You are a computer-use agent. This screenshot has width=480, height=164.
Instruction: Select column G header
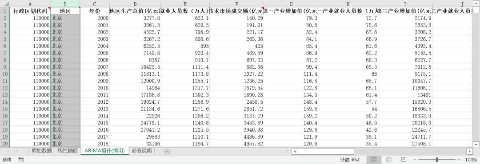point(291,4)
